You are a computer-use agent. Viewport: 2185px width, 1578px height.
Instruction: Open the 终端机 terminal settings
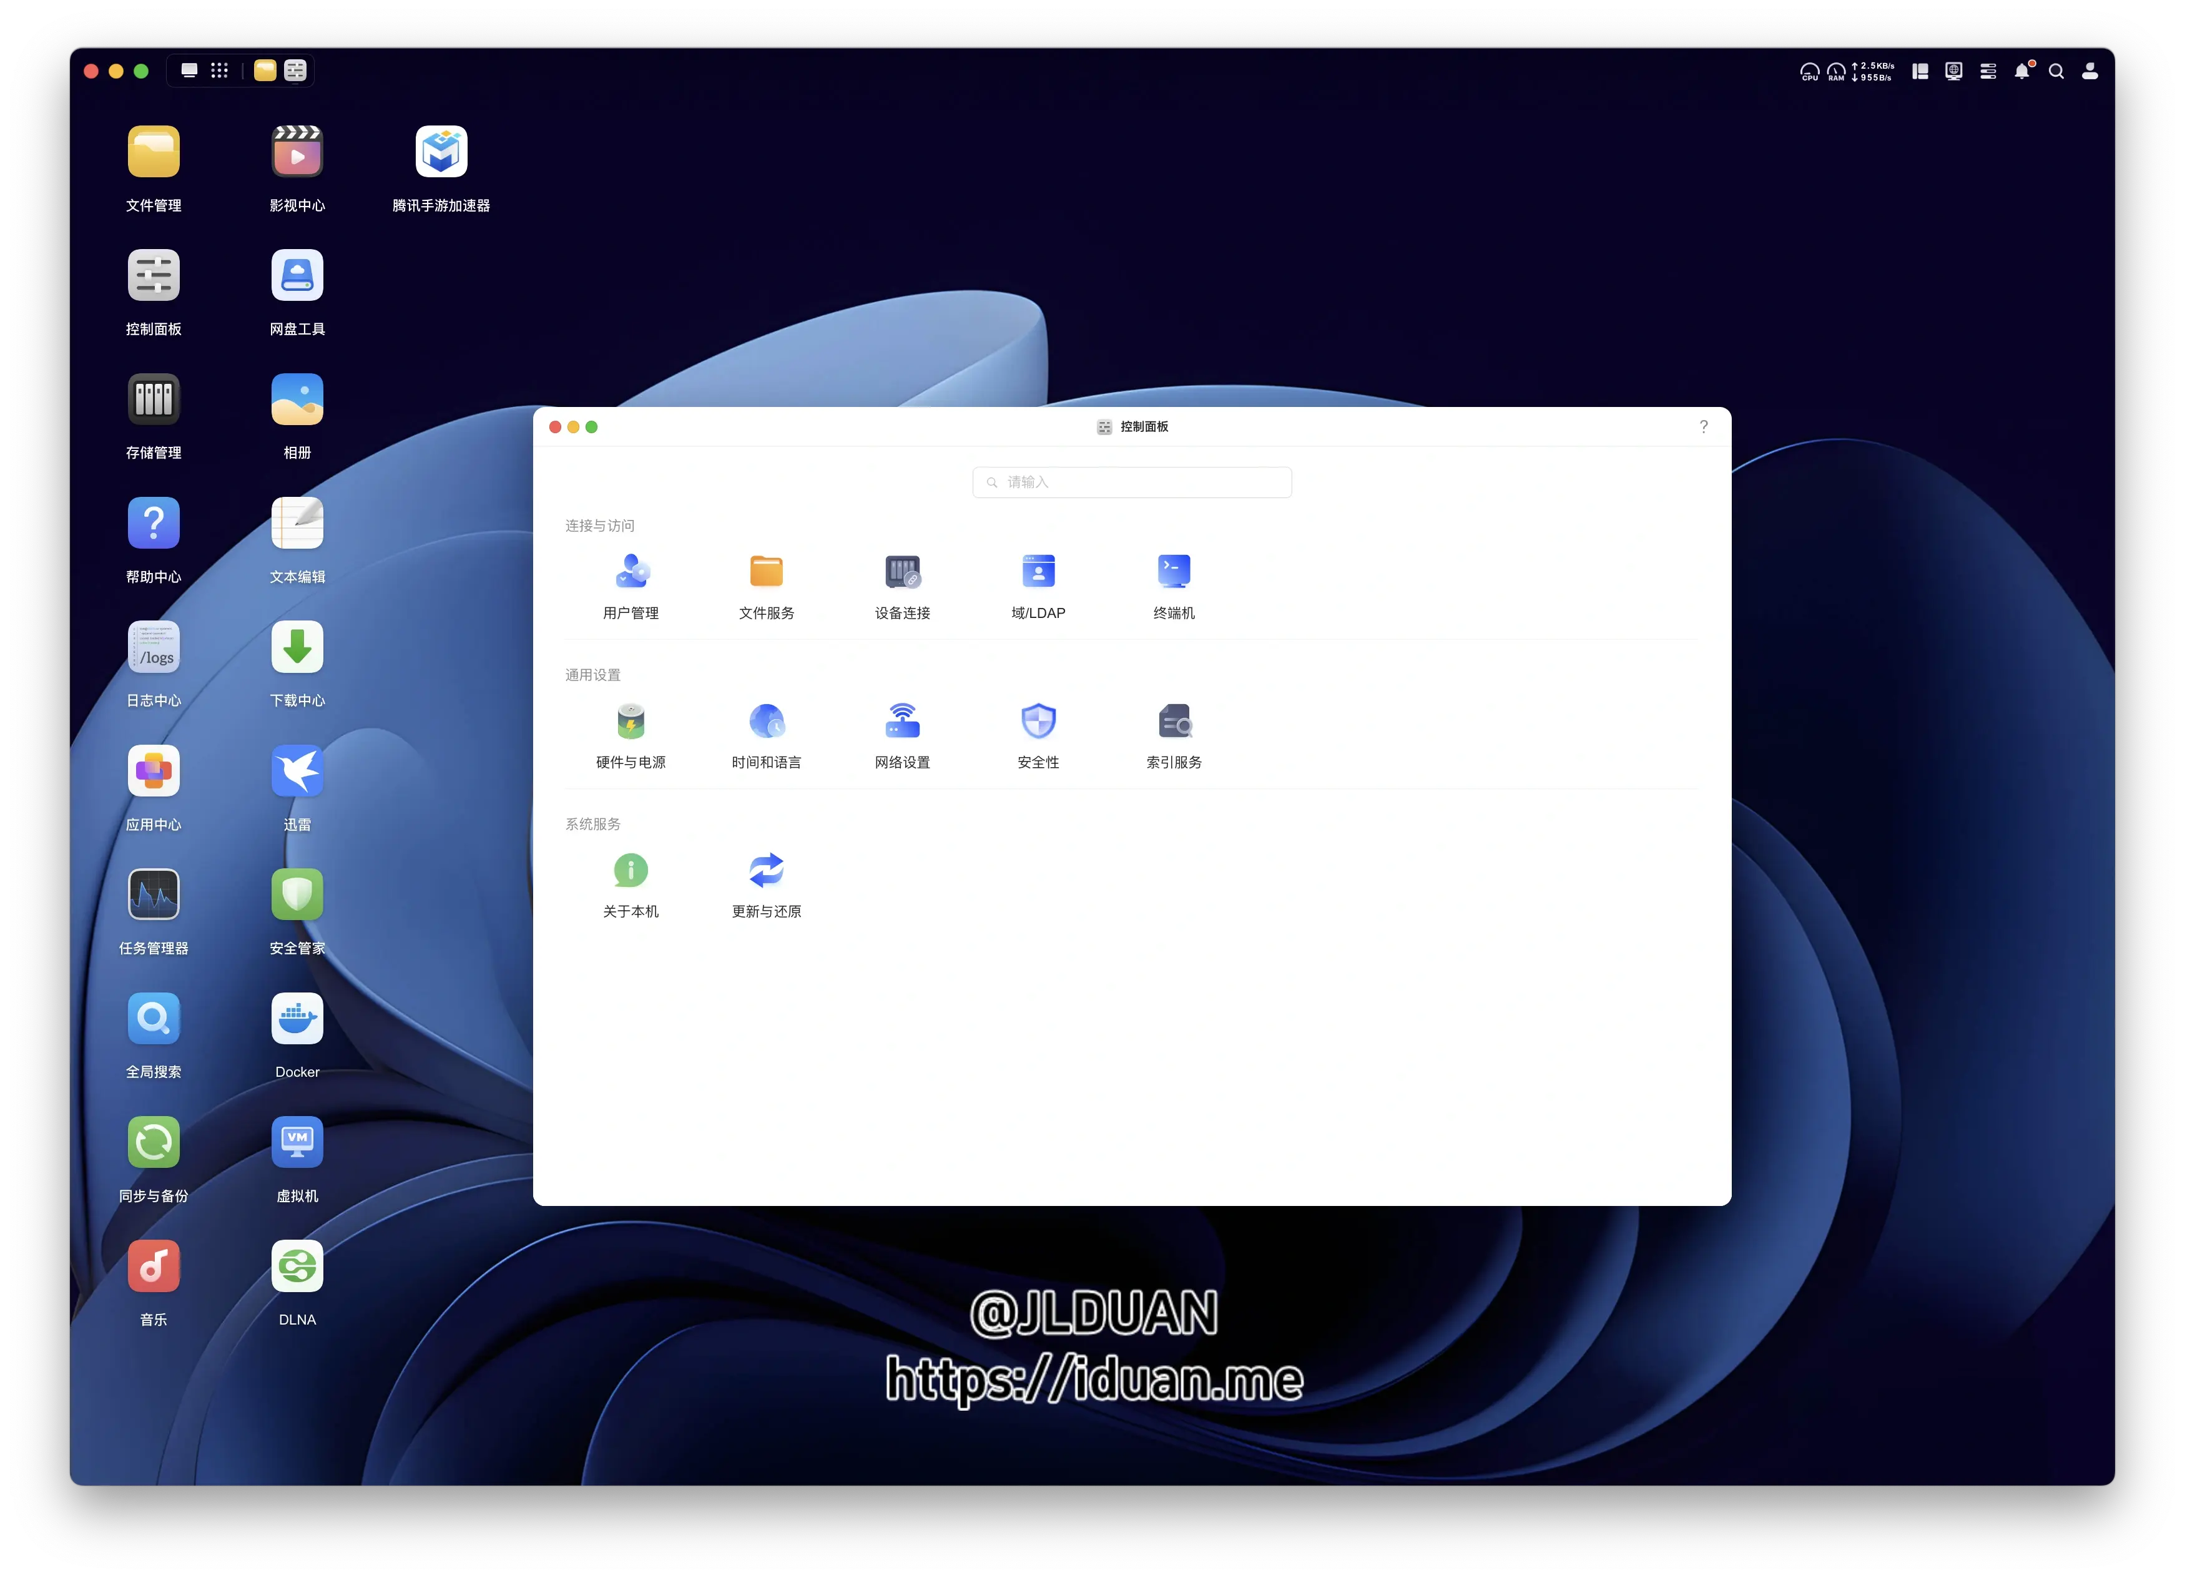click(x=1174, y=572)
